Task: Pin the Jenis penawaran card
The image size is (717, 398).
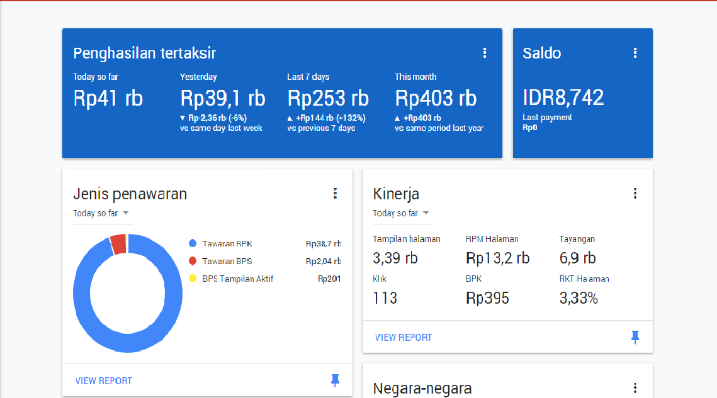Action: pyautogui.click(x=335, y=380)
